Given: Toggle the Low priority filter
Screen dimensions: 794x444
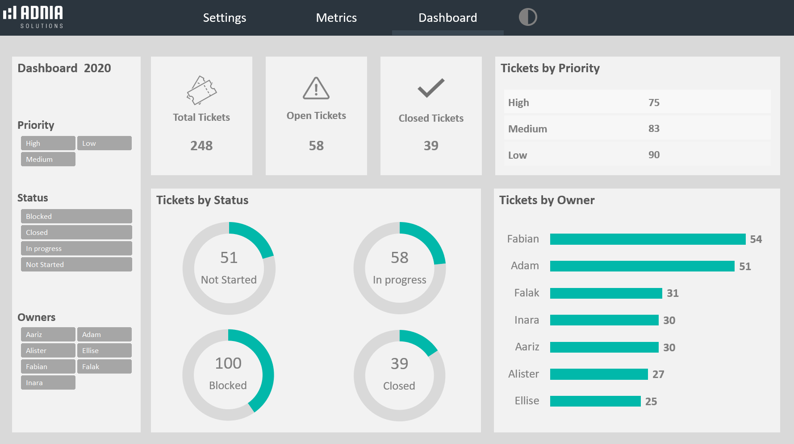Looking at the screenshot, I should [104, 143].
